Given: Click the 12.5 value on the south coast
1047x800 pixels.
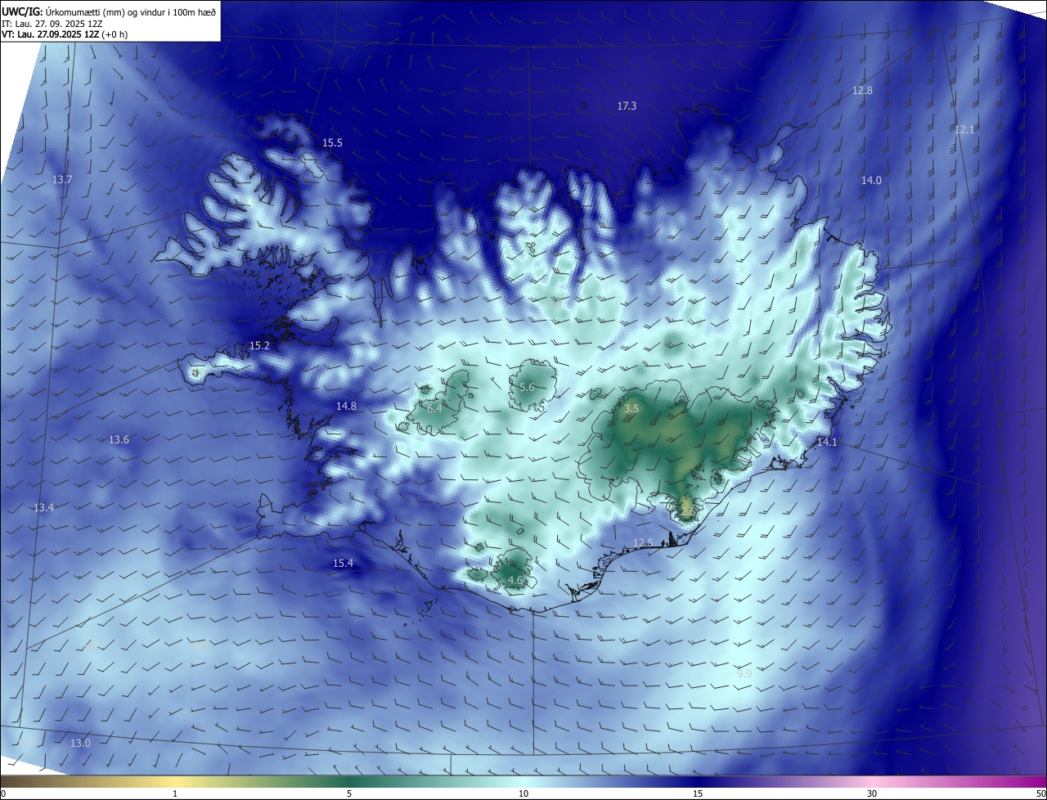Looking at the screenshot, I should click(643, 543).
